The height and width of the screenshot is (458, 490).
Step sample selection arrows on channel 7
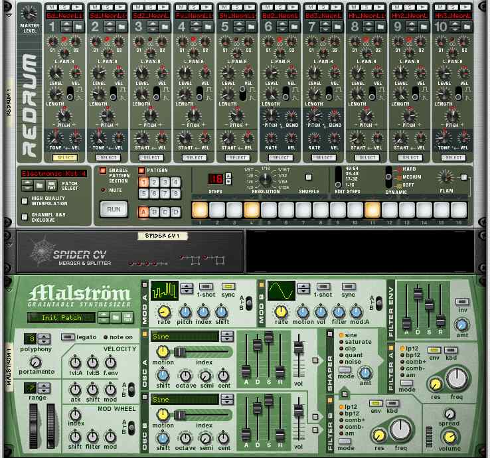point(325,27)
